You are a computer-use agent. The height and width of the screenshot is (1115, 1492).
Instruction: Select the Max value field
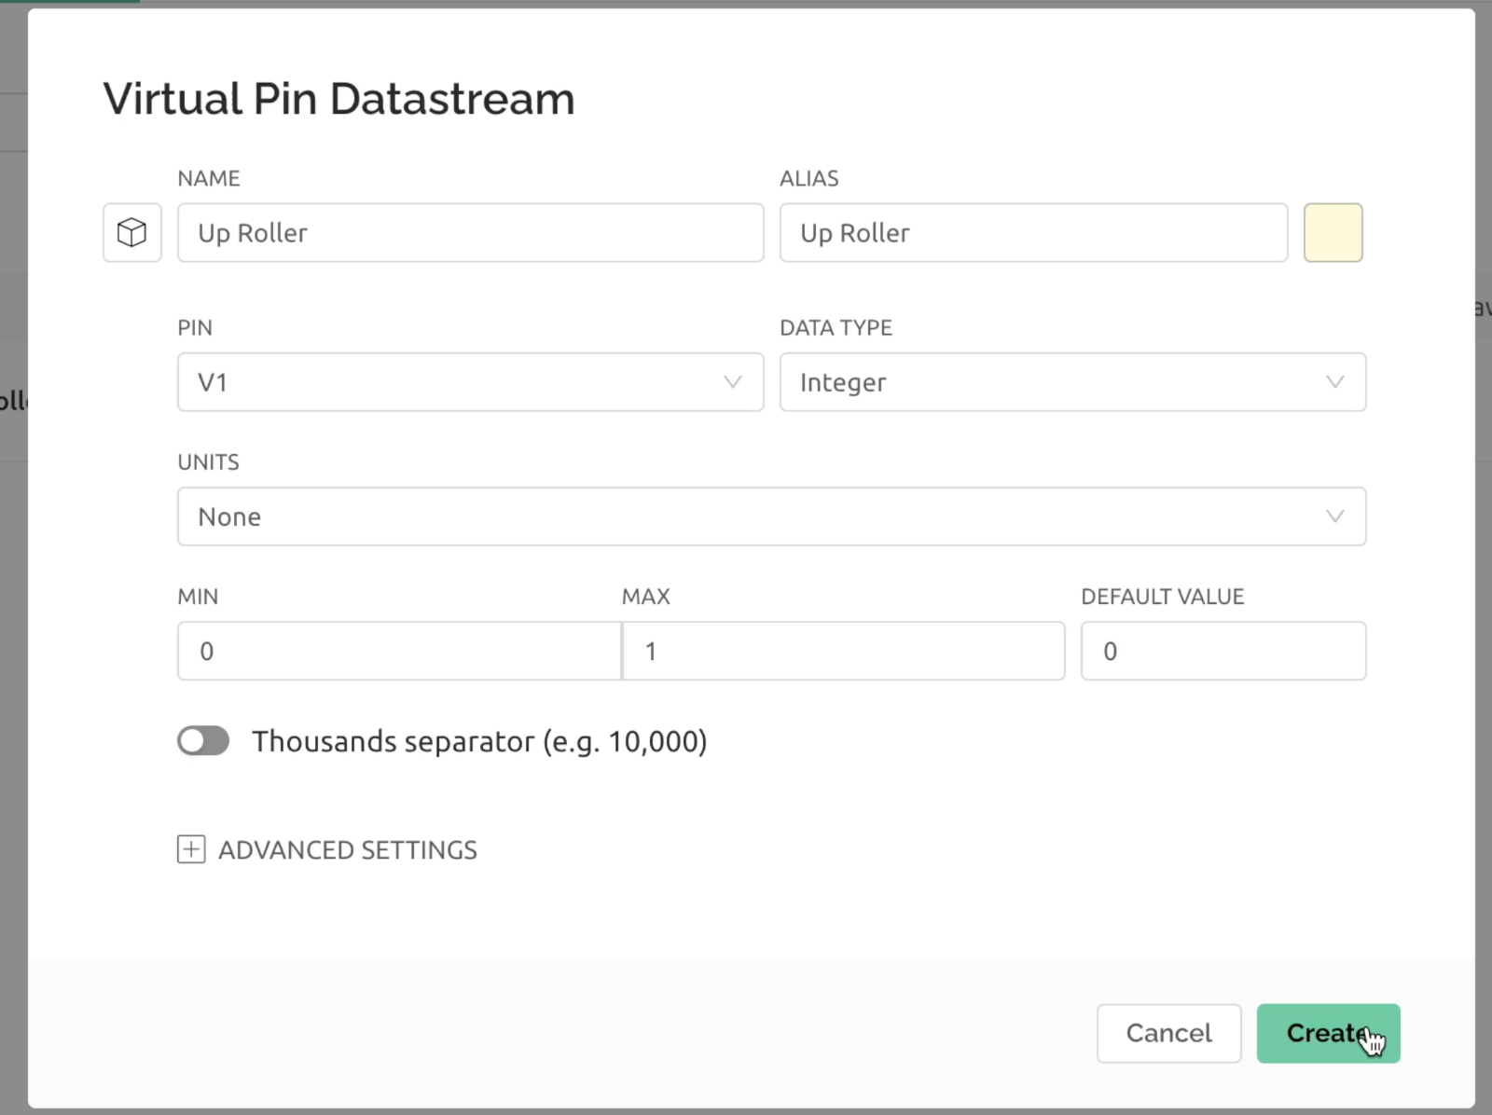coord(843,651)
